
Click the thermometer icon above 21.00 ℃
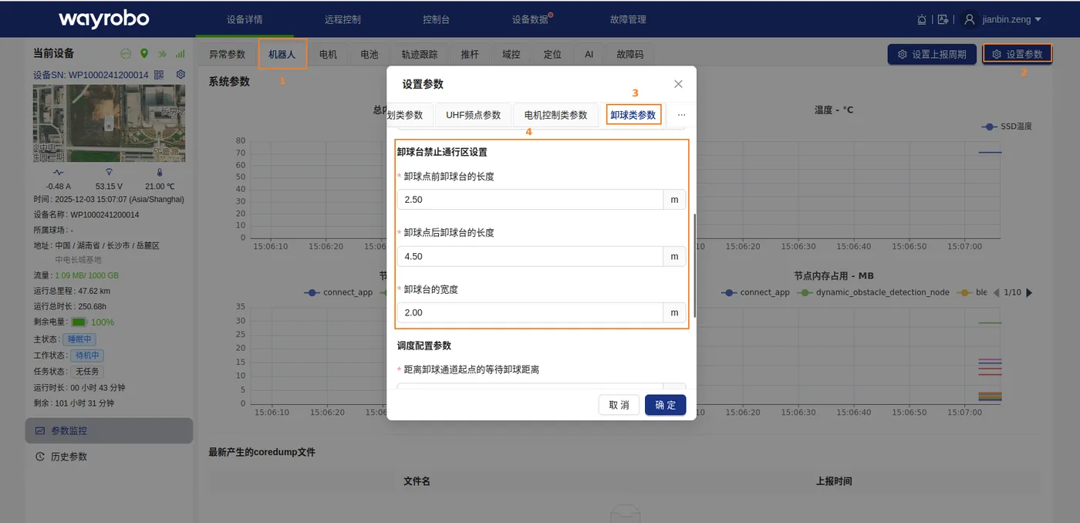coord(160,173)
